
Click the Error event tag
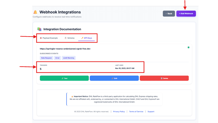57,58
